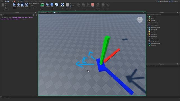Click the new file icon in top bar
The image size is (180, 101).
point(6,1)
